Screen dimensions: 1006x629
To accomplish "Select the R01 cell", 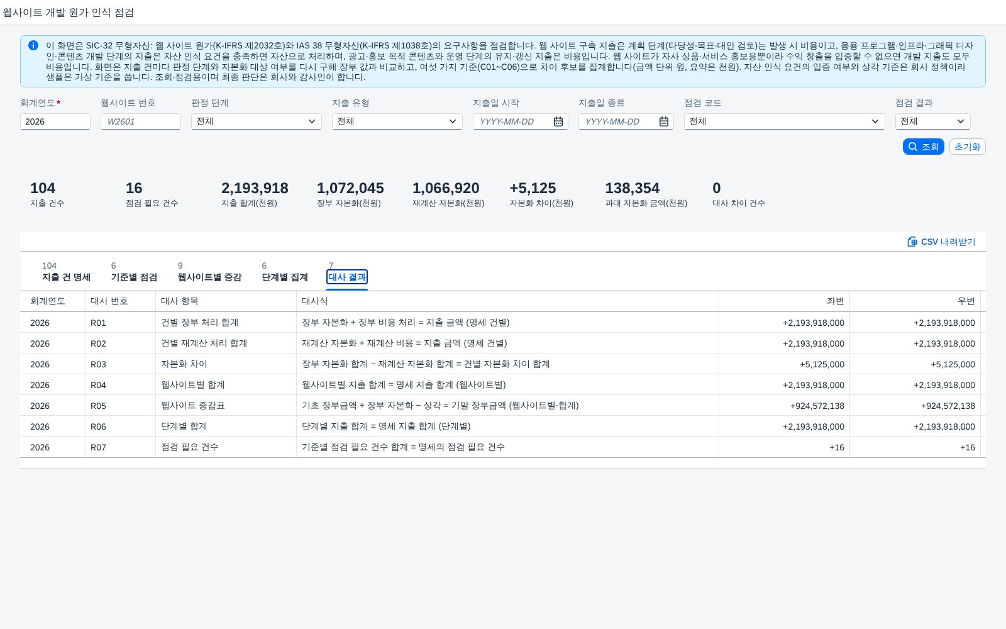I will click(x=121, y=323).
